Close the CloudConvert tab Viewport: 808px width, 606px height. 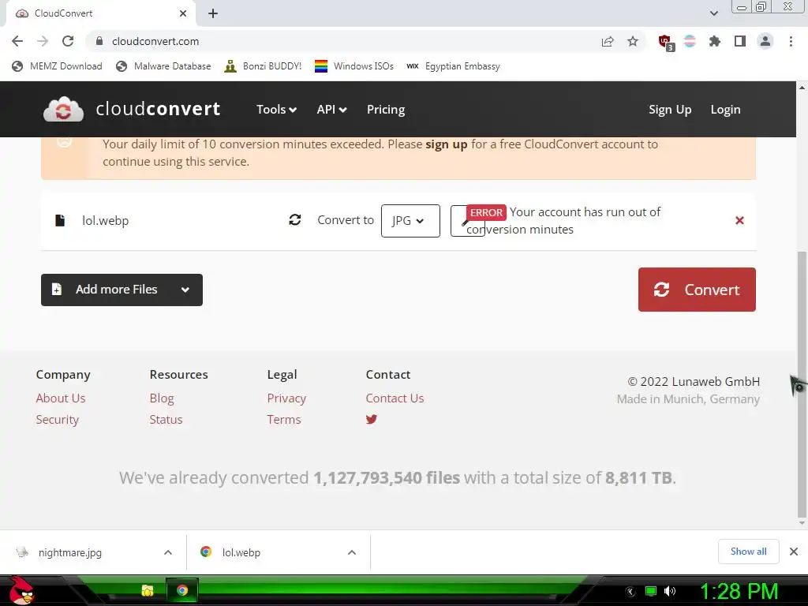pyautogui.click(x=183, y=13)
